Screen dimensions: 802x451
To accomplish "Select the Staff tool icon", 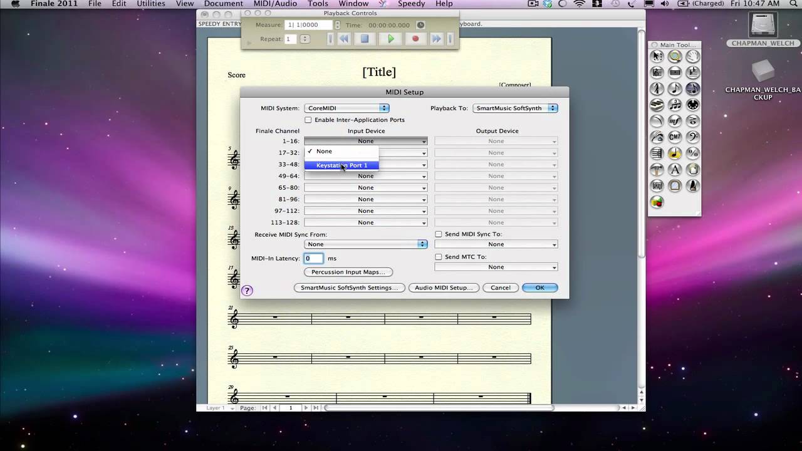I will (657, 73).
